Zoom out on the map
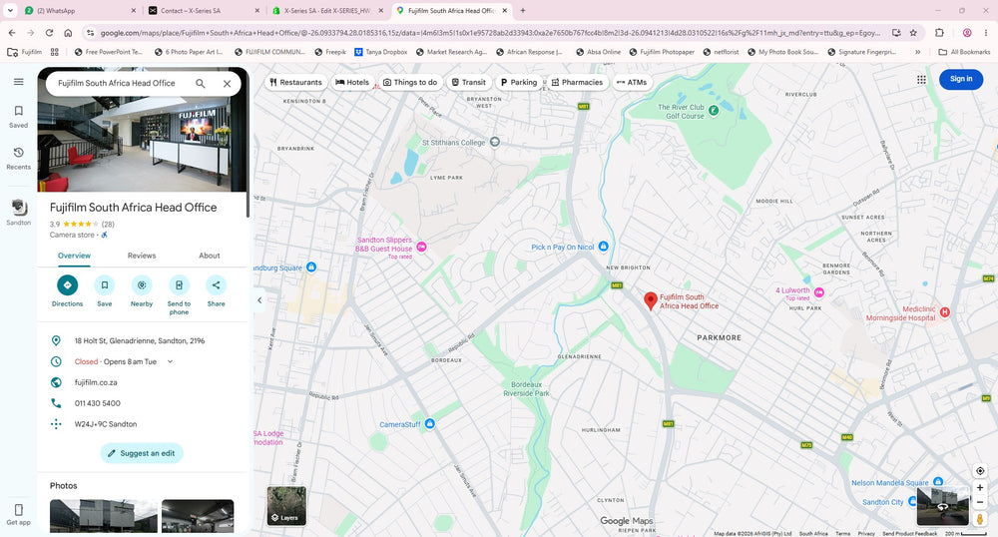The width and height of the screenshot is (998, 537). tap(980, 503)
